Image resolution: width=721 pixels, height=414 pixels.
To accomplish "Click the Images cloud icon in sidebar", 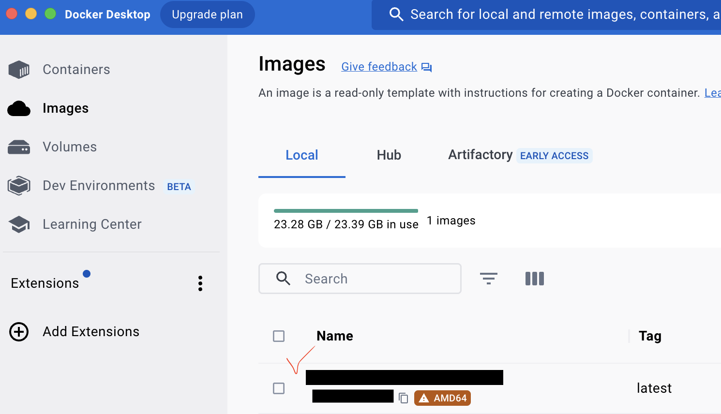I will [x=19, y=108].
